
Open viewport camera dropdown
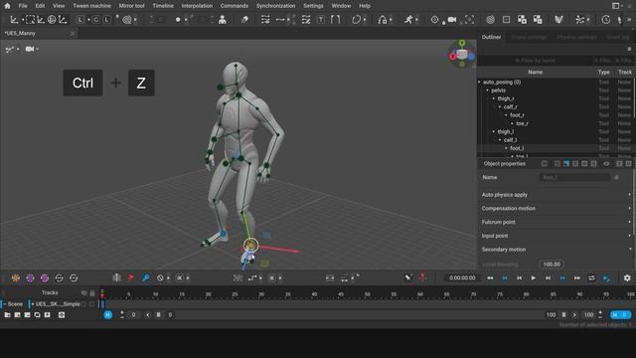tap(32, 49)
